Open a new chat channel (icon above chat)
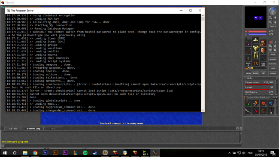The width and height of the screenshot is (279, 157). (237, 128)
